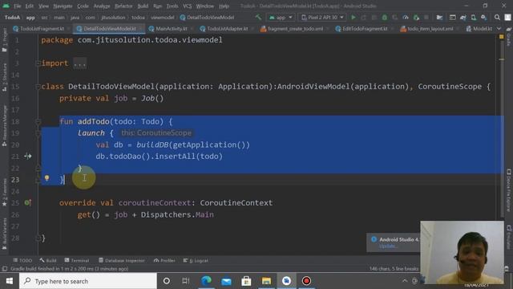
Task: Open the File menu
Action: tap(18, 6)
